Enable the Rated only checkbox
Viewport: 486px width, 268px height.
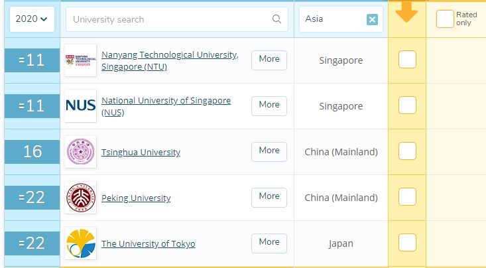pyautogui.click(x=445, y=19)
